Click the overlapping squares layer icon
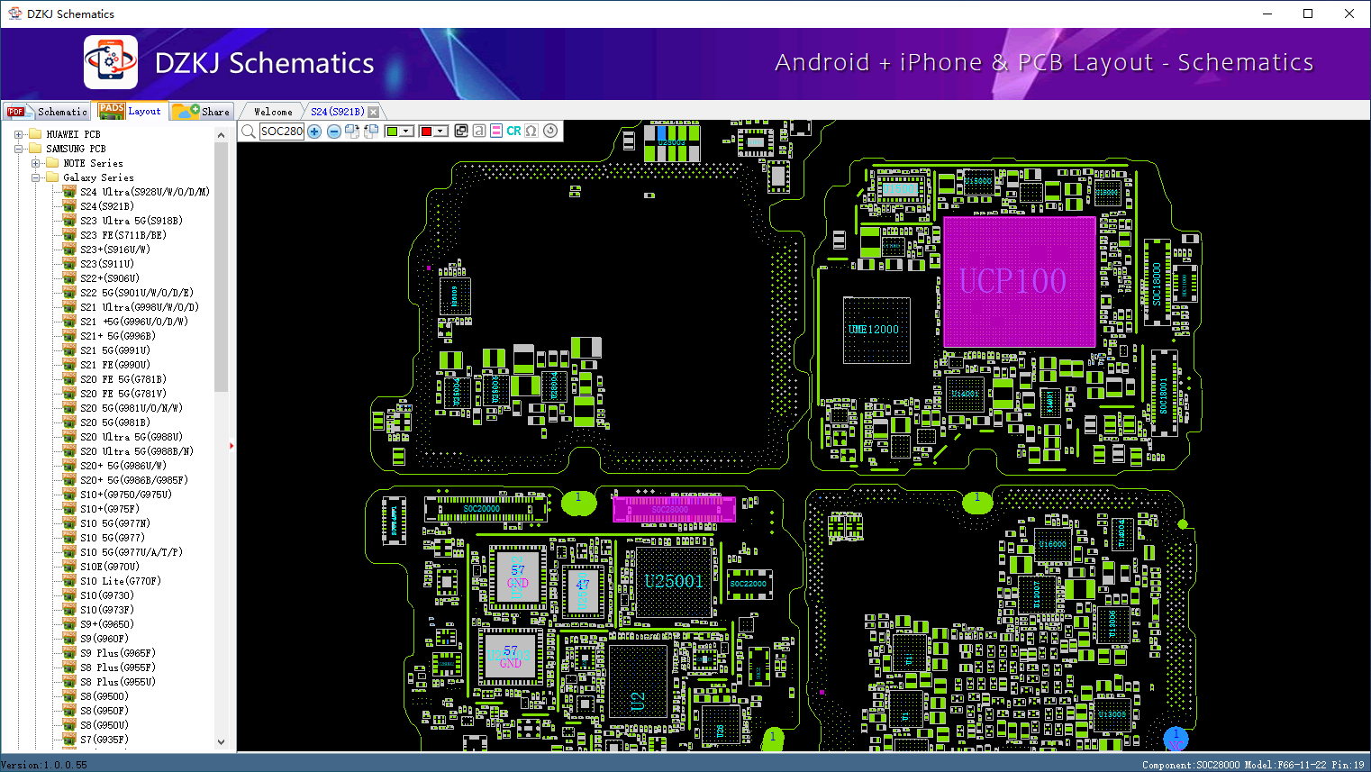Viewport: 1371px width, 772px height. point(461,131)
